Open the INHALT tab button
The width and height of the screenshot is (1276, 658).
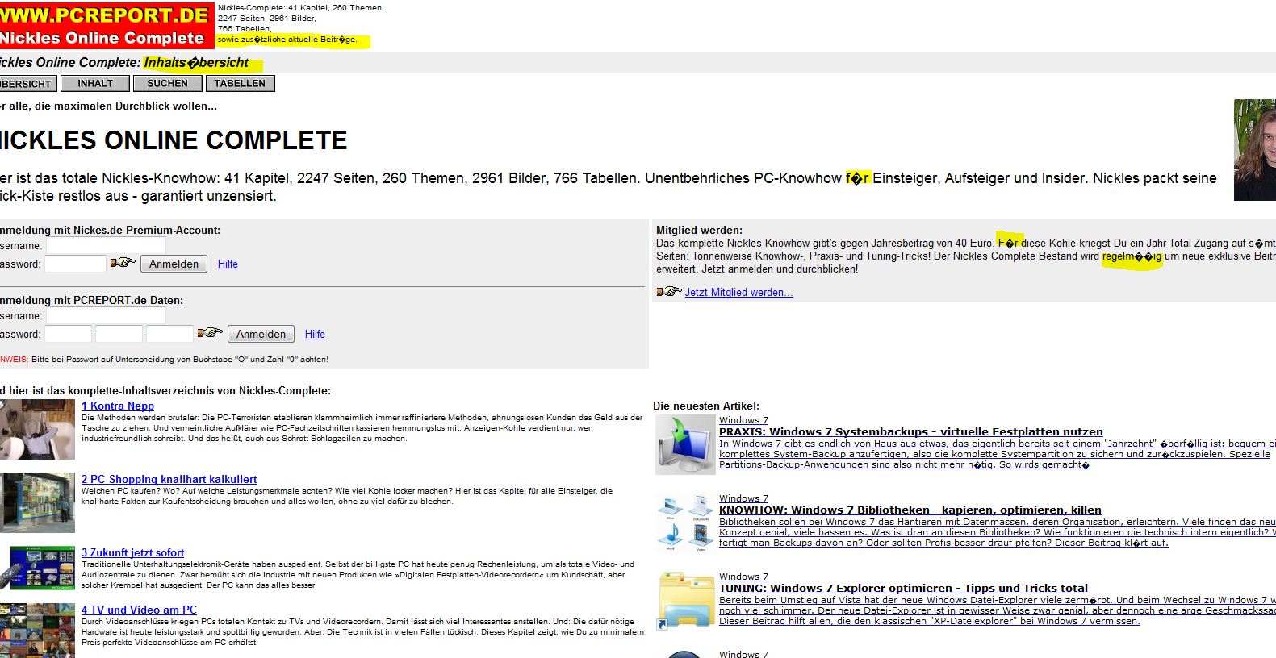click(95, 83)
